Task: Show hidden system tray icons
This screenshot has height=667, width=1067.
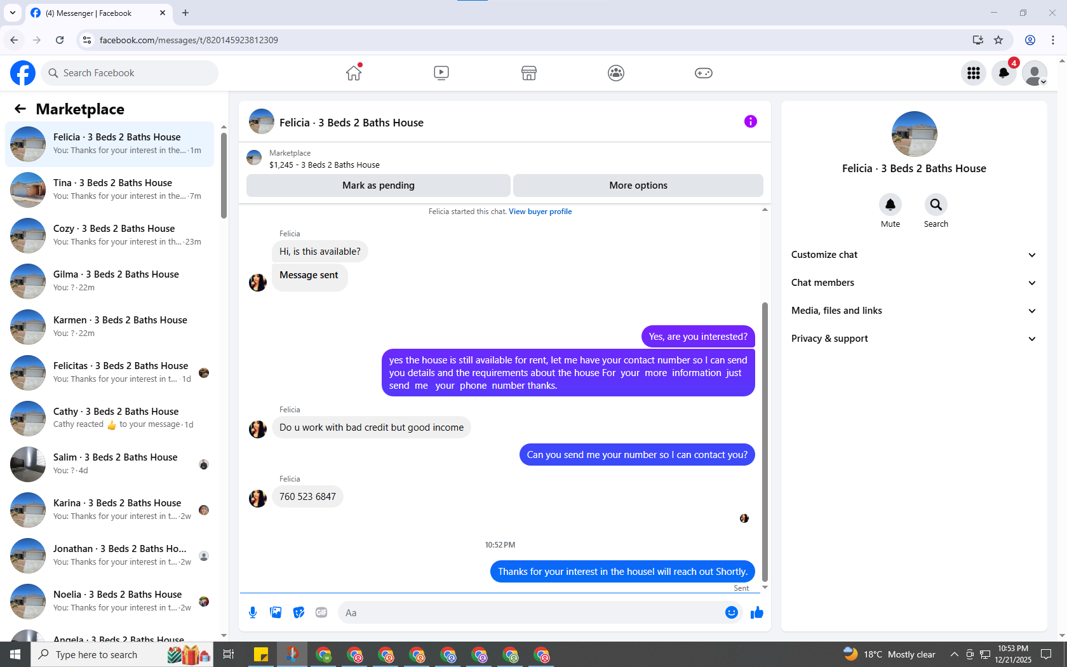Action: coord(954,654)
